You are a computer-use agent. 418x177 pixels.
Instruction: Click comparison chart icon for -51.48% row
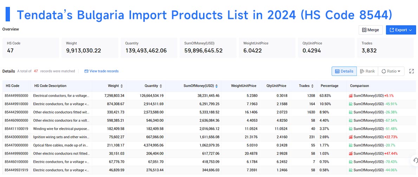coord(351,129)
